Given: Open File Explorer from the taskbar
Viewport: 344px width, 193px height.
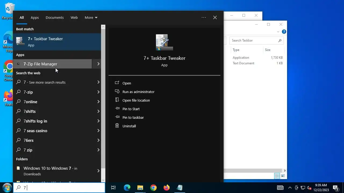Looking at the screenshot, I should [x=140, y=188].
